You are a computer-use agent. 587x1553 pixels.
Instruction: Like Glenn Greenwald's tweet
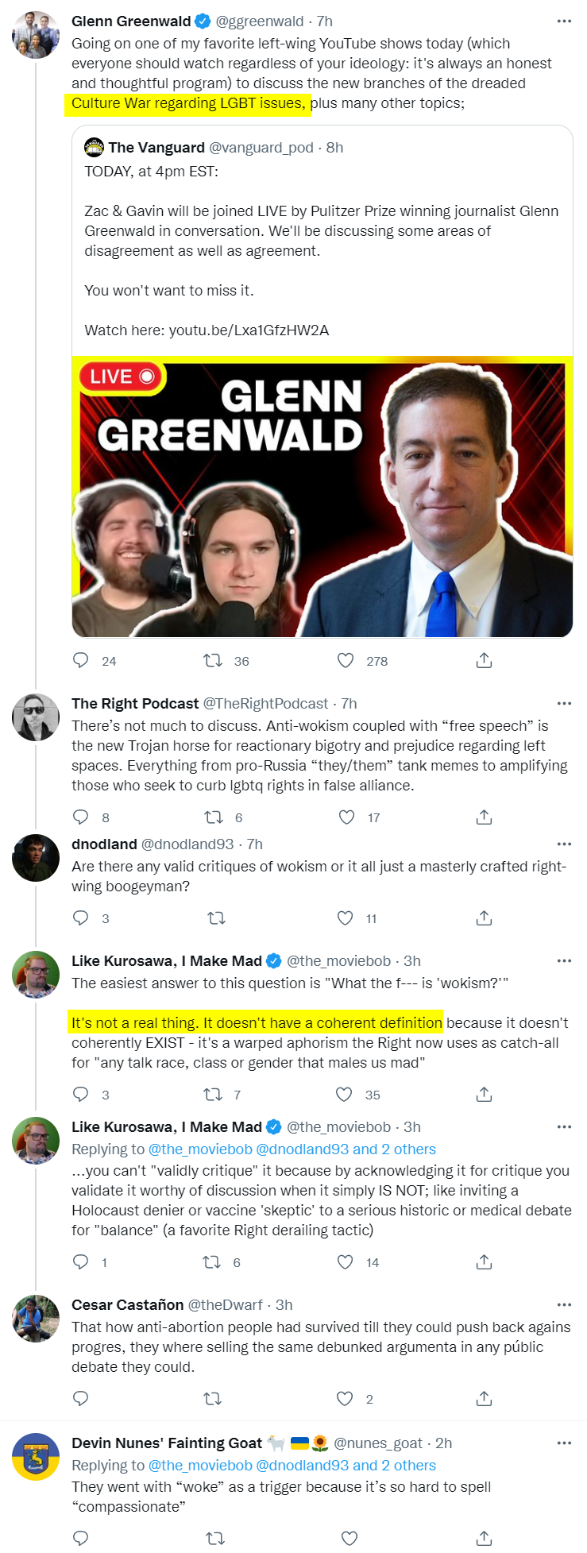coord(346,661)
